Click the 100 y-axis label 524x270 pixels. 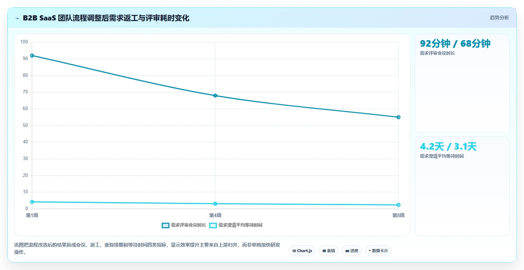point(24,42)
